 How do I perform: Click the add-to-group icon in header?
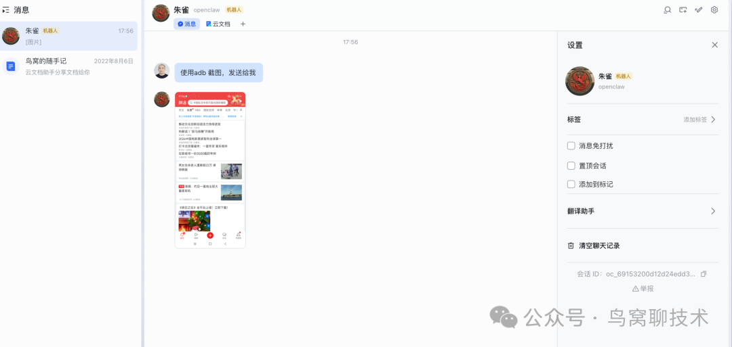683,9
